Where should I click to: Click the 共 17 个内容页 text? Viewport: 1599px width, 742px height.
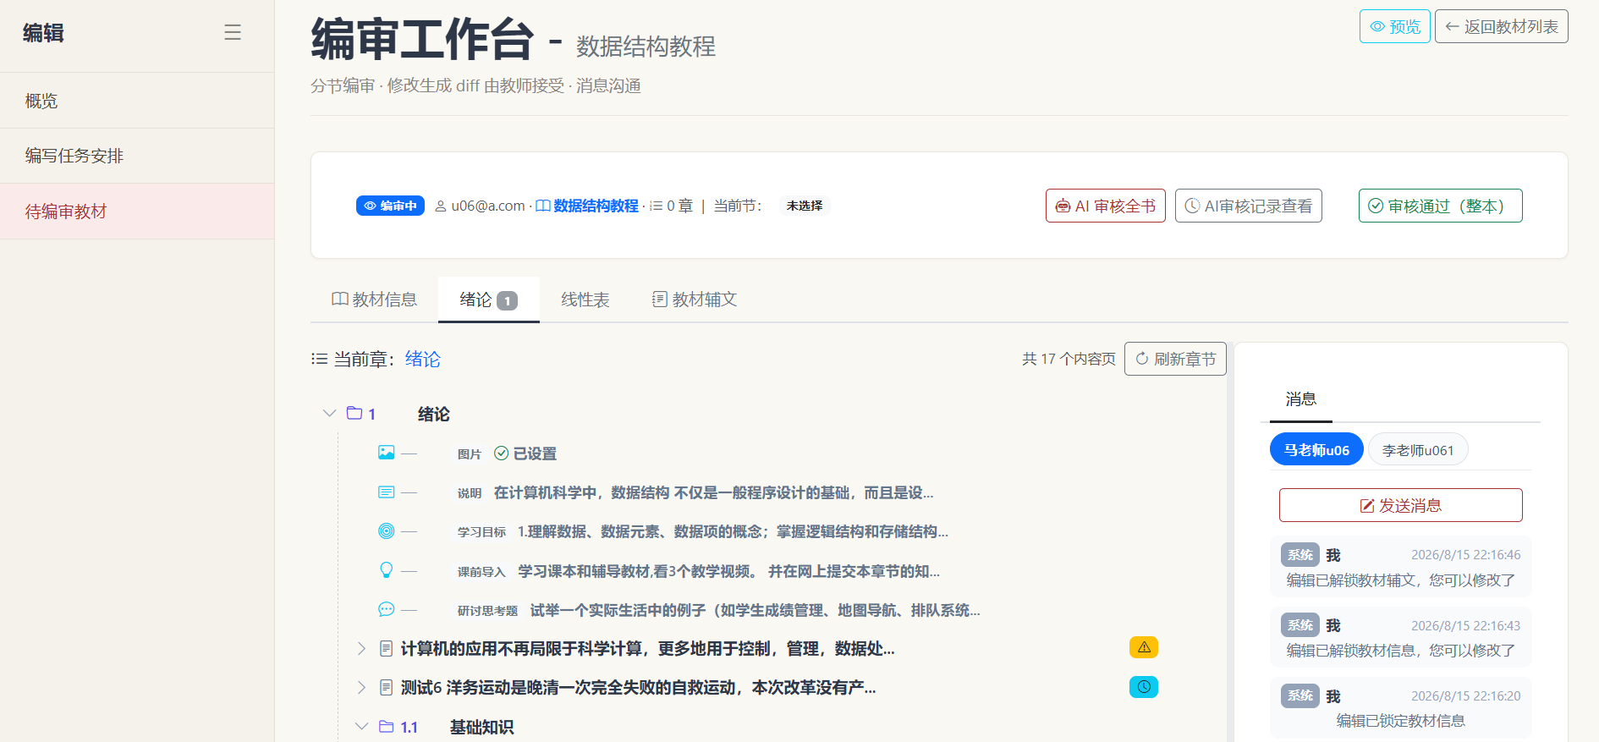[1069, 359]
